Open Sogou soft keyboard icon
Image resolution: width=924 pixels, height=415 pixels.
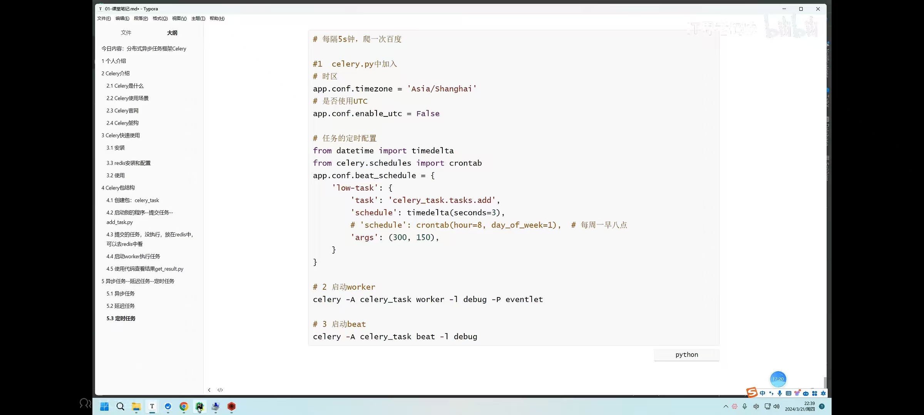pyautogui.click(x=788, y=393)
